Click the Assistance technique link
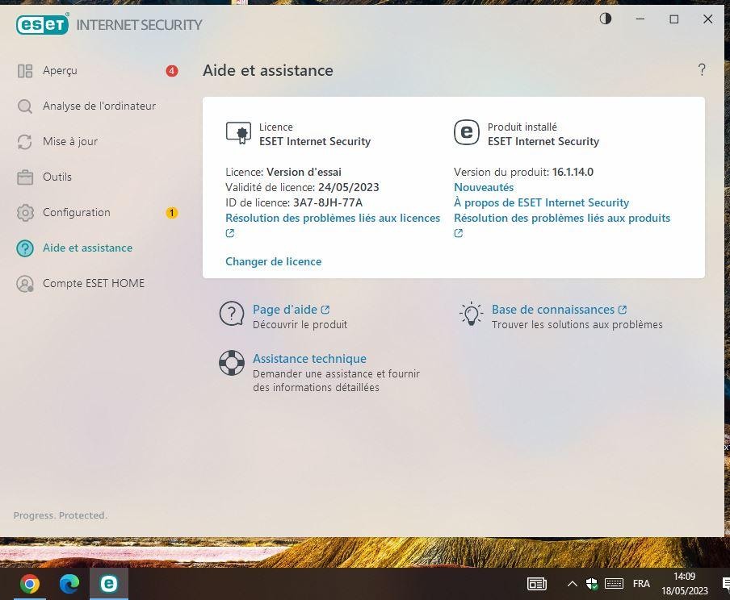This screenshot has height=600, width=730. coord(309,359)
